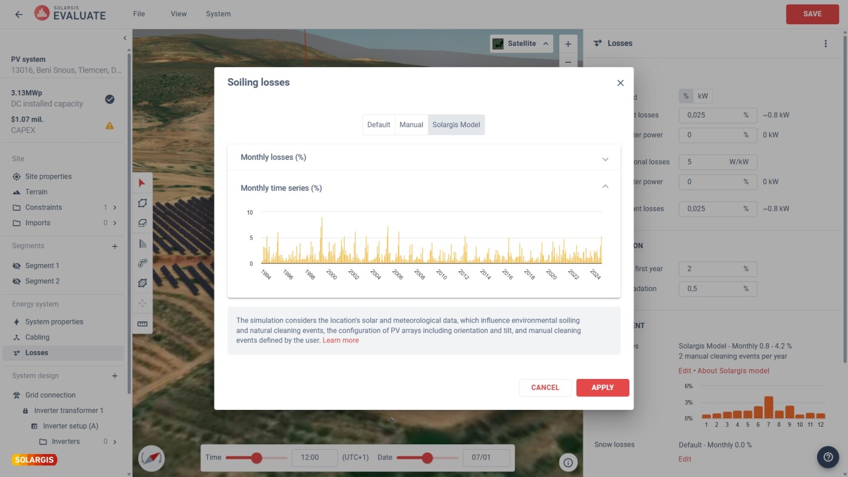Viewport: 848px width, 477px height.
Task: Open Losses panel three-dot menu
Action: click(x=825, y=44)
